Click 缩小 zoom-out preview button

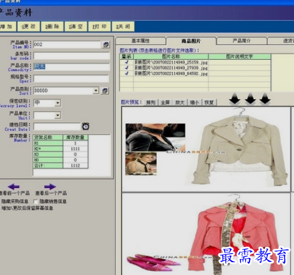pyautogui.click(x=195, y=102)
